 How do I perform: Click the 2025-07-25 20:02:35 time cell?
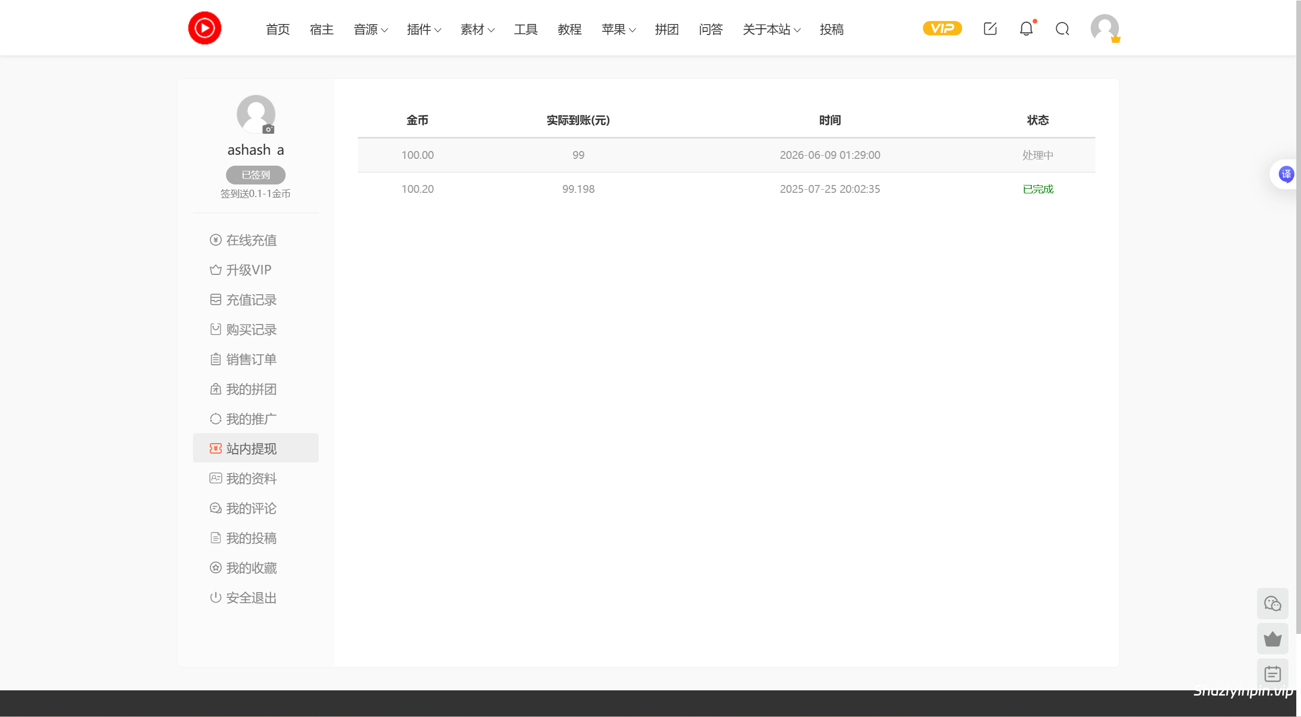coord(830,189)
